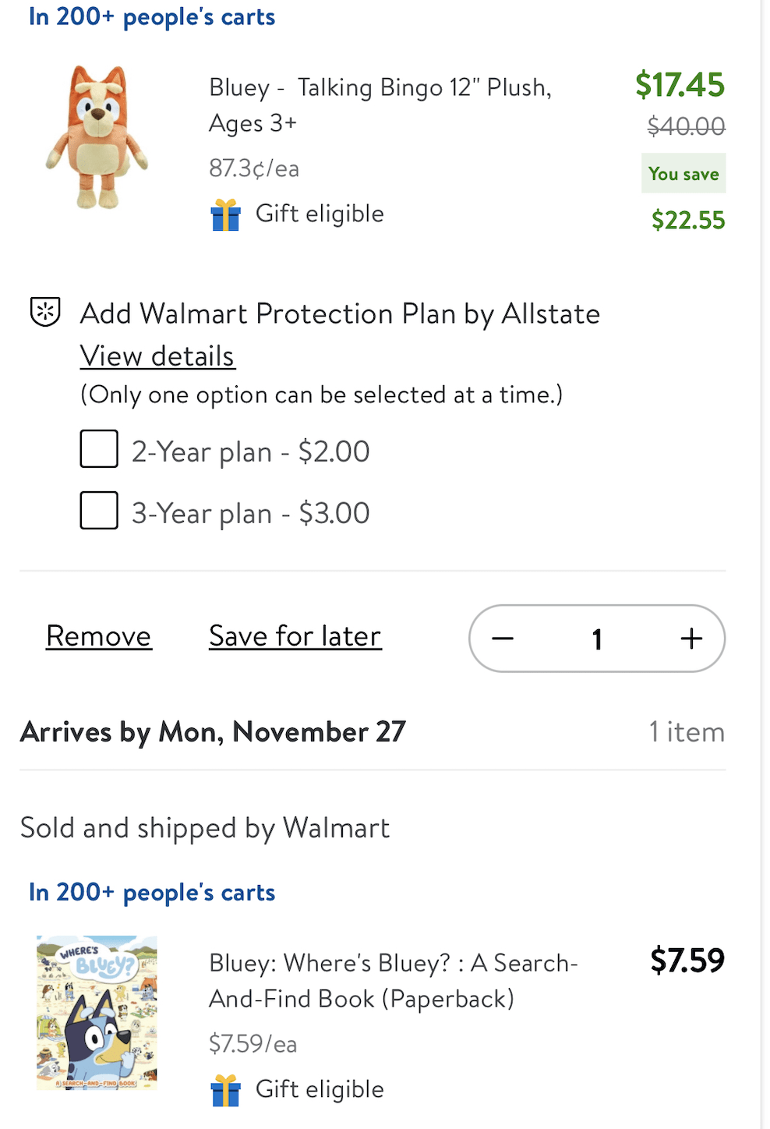Click the quantity value field showing 1
770x1129 pixels.
tap(597, 639)
